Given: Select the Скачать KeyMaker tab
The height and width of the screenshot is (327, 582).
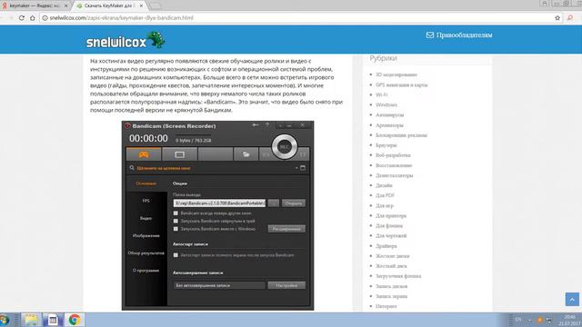Looking at the screenshot, I should 109,6.
